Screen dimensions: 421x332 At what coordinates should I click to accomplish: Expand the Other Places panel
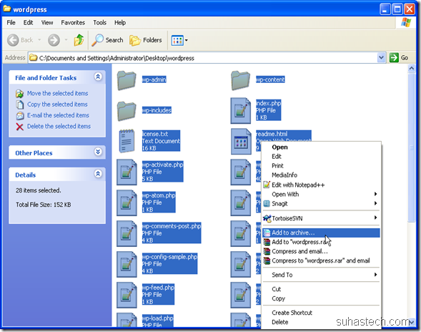pyautogui.click(x=98, y=152)
